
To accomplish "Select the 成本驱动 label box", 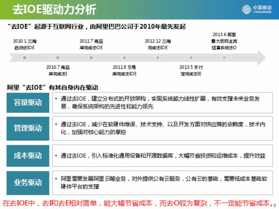I will [x=28, y=155].
